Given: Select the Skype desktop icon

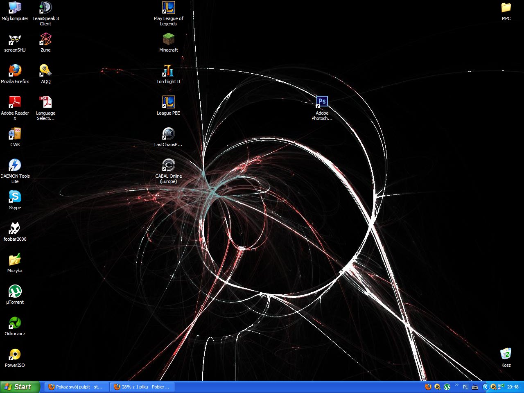Looking at the screenshot, I should tap(15, 200).
